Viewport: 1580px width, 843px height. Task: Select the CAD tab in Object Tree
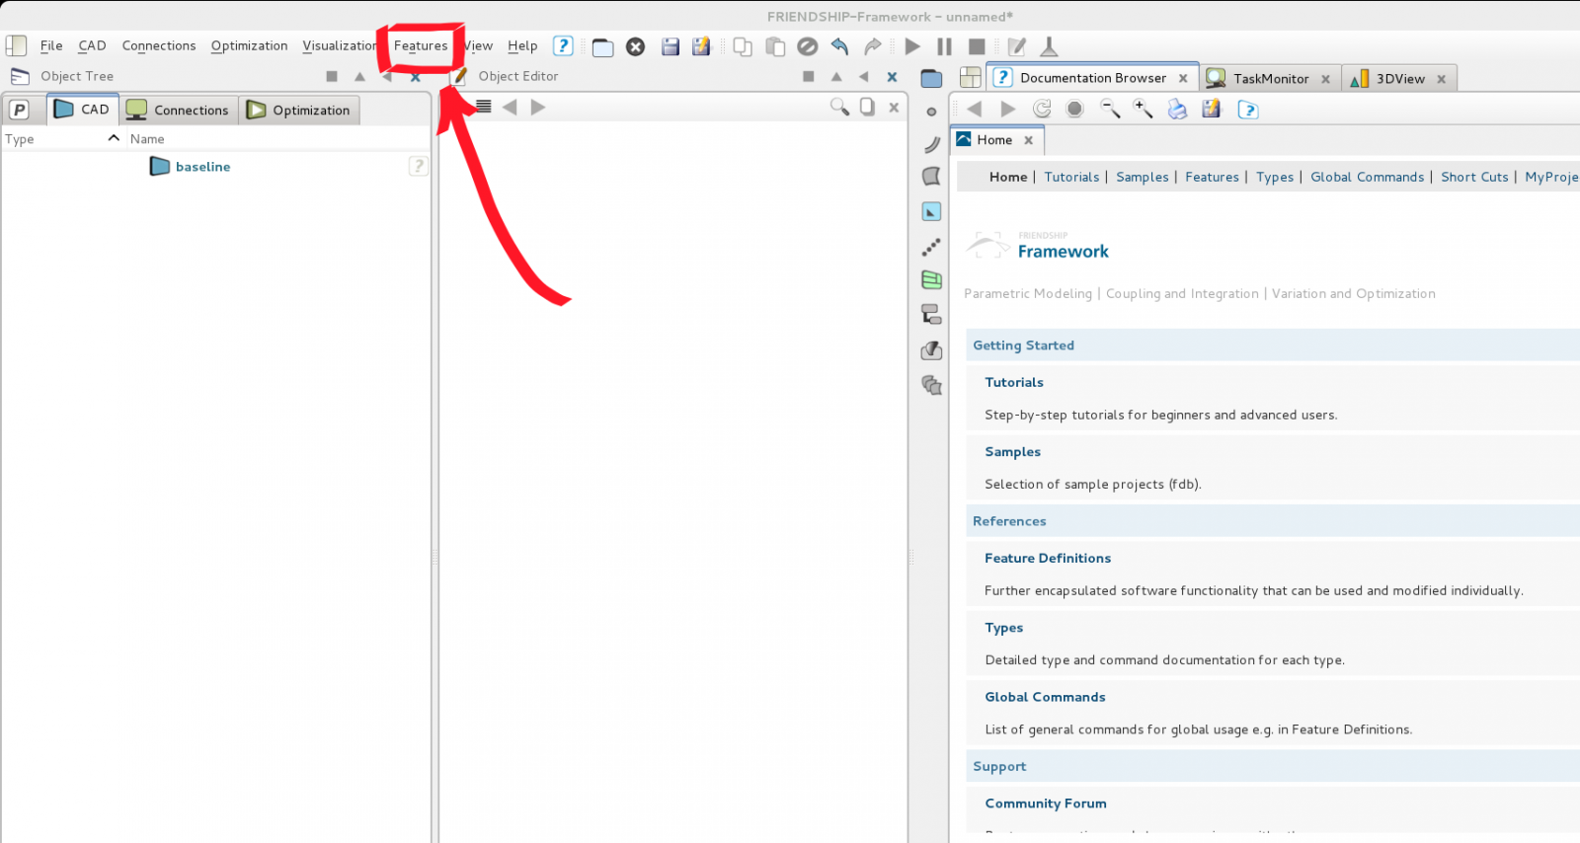point(82,110)
